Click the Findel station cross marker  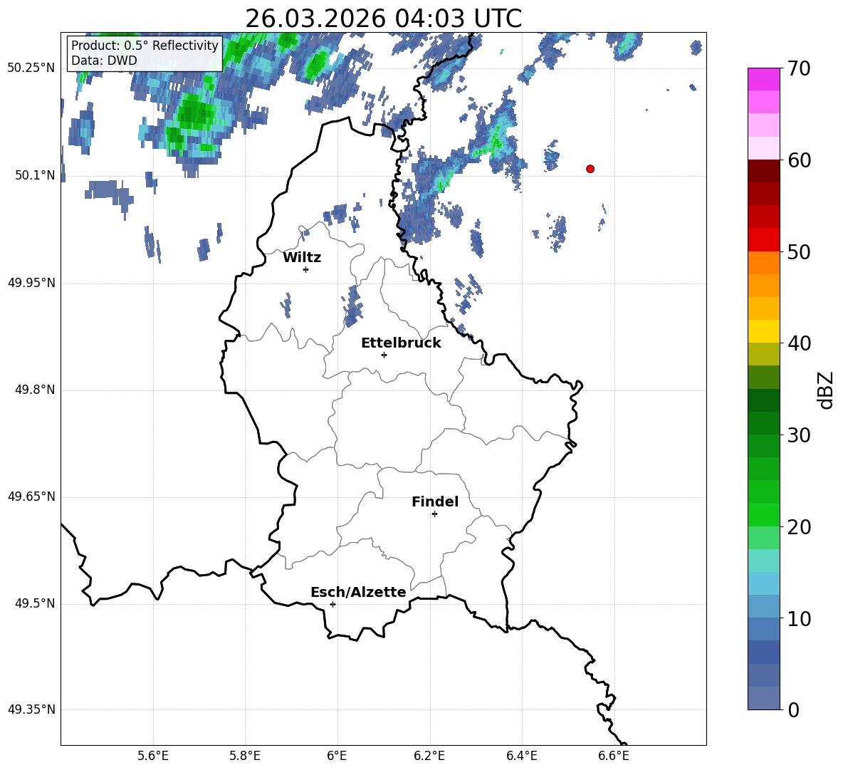point(434,514)
